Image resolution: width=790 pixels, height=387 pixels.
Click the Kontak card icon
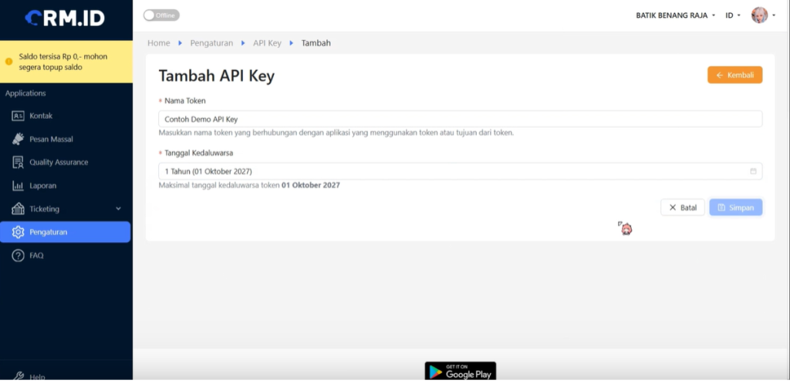[19, 116]
